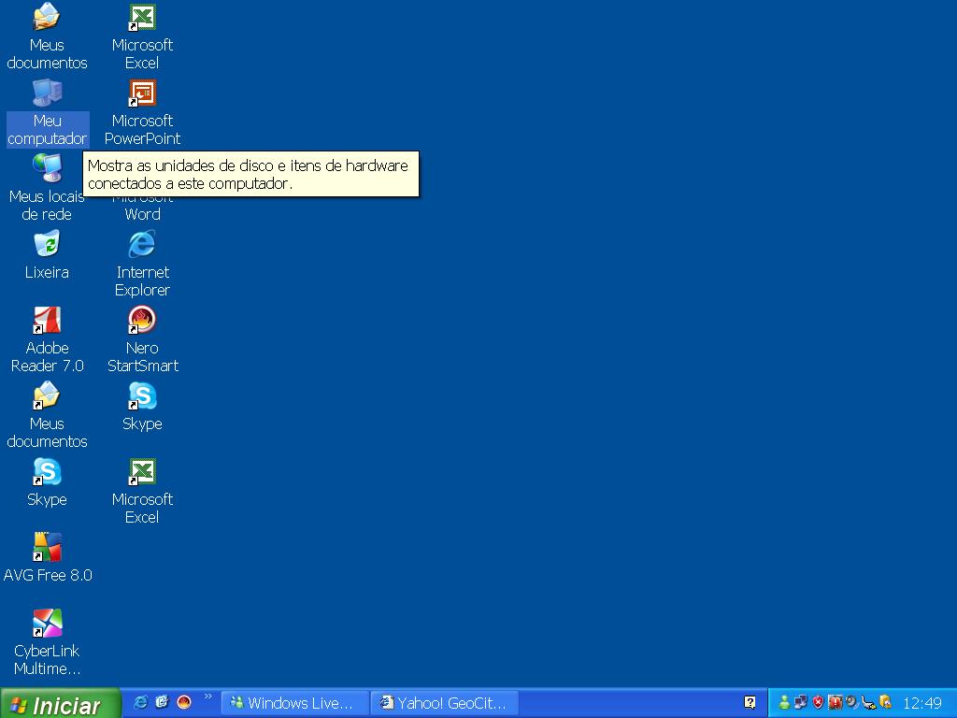
Task: Expand the Quick Launch overflow chevron
Action: tap(208, 696)
